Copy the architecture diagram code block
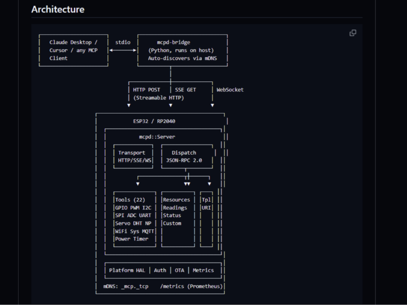The height and width of the screenshot is (305, 407). tap(353, 33)
